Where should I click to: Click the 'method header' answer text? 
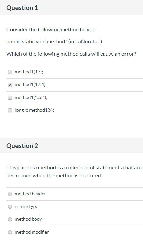coord(30,194)
